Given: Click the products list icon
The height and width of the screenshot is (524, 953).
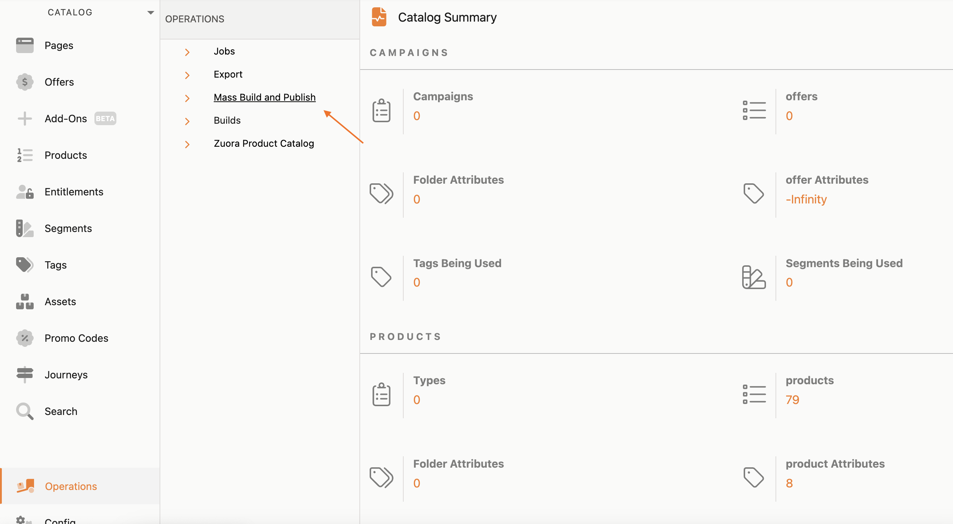Looking at the screenshot, I should 754,394.
